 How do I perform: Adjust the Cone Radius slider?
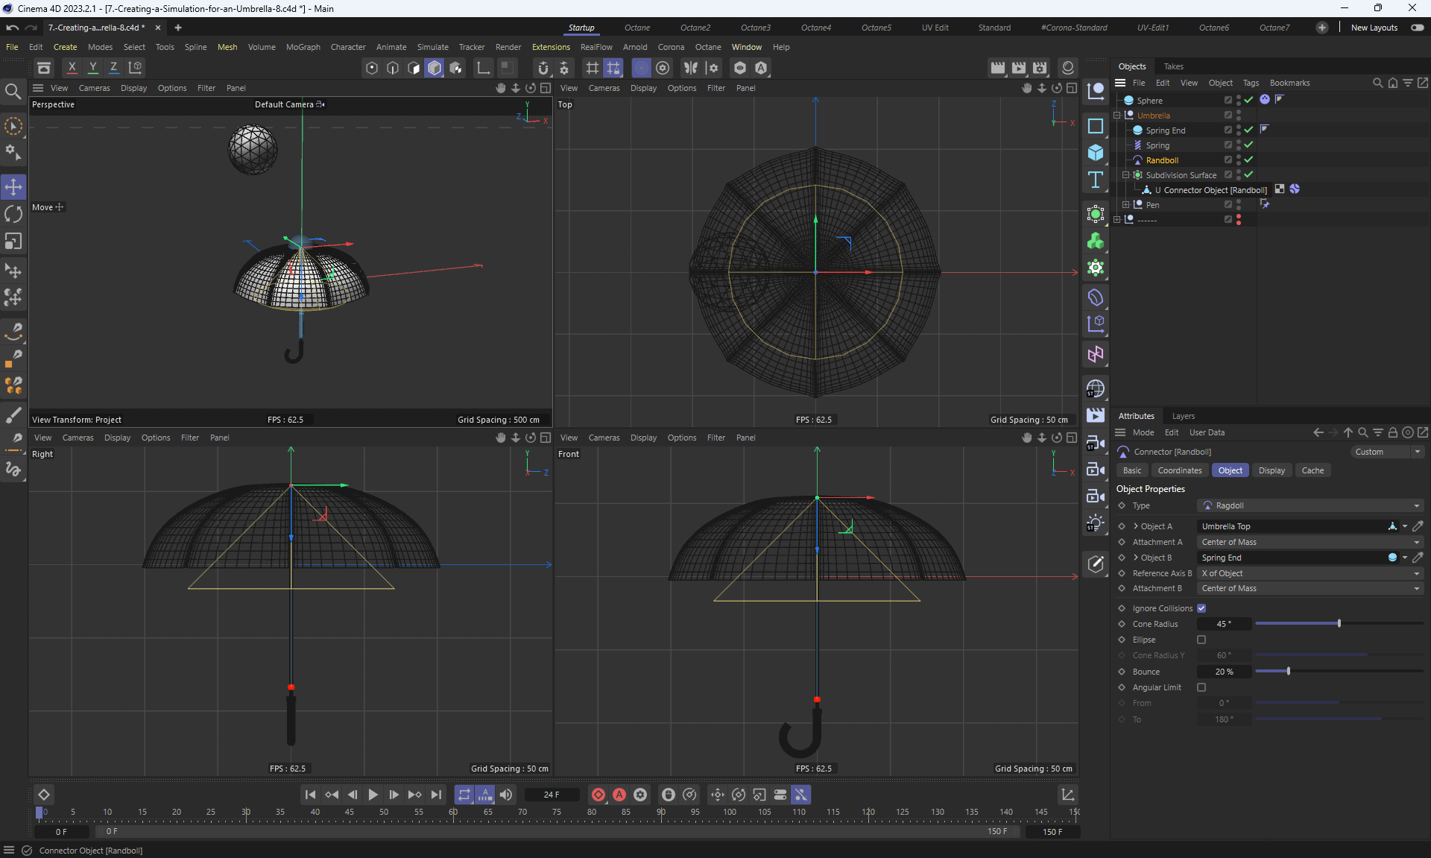(x=1339, y=623)
